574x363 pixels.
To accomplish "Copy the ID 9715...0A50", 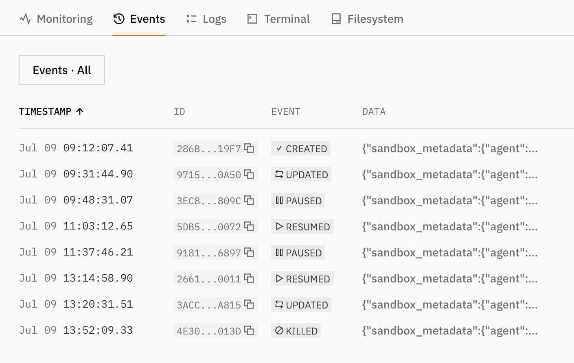I will [249, 174].
